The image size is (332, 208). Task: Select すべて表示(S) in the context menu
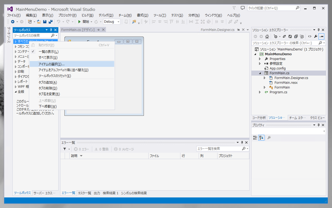(x=72, y=57)
